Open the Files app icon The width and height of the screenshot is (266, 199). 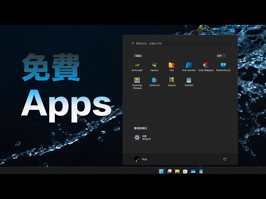[172, 67]
